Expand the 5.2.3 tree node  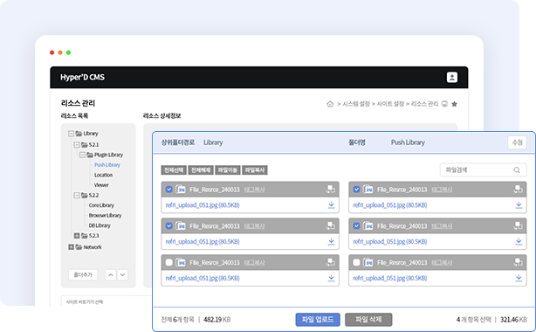[77, 236]
